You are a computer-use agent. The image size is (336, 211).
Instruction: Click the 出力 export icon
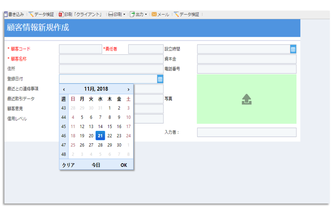point(133,14)
